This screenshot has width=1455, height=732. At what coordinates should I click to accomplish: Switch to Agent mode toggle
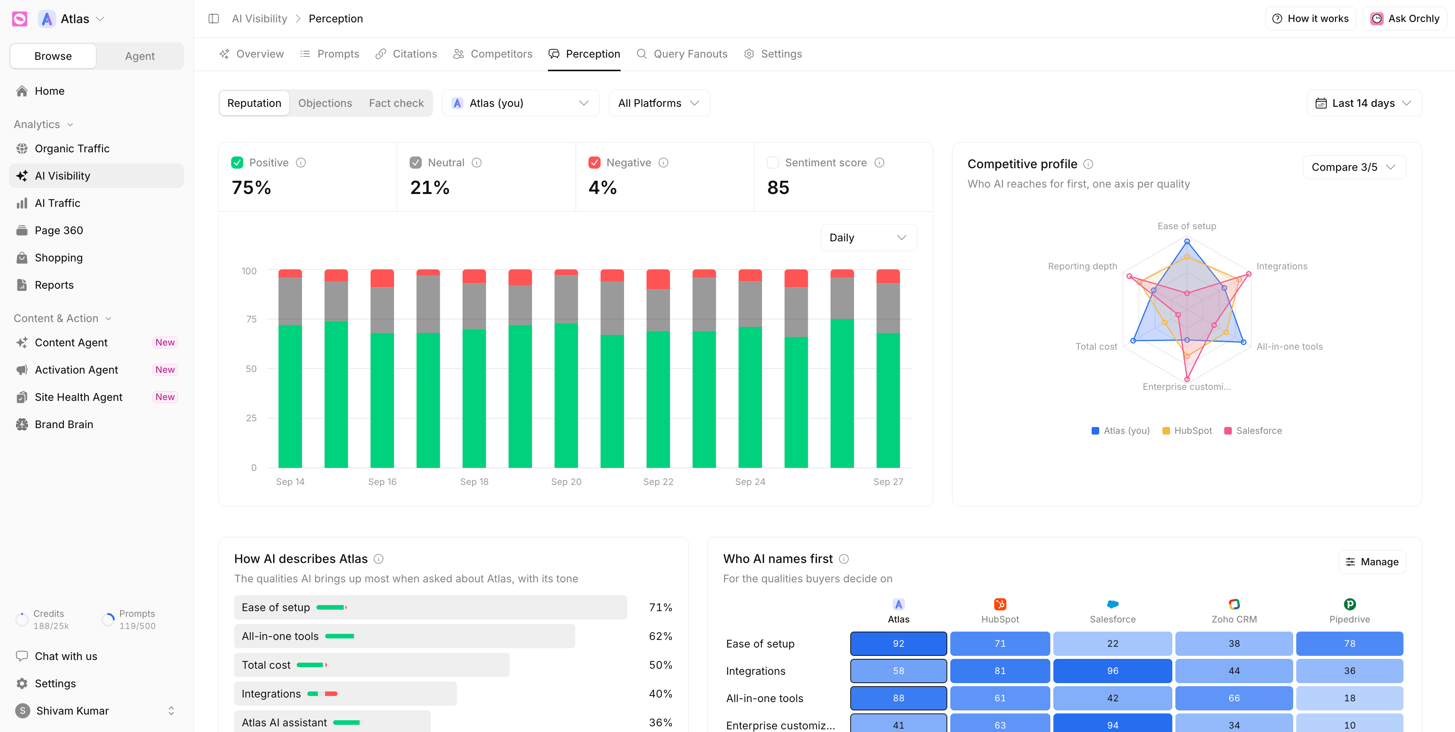click(139, 56)
